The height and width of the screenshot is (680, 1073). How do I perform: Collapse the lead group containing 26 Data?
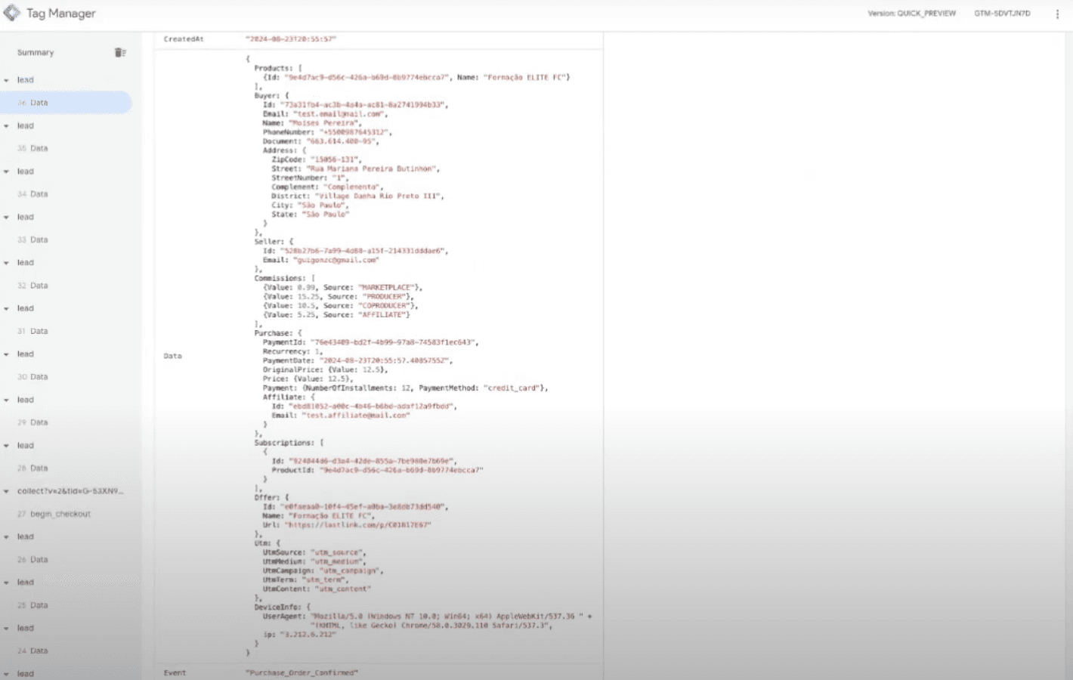tap(6, 537)
